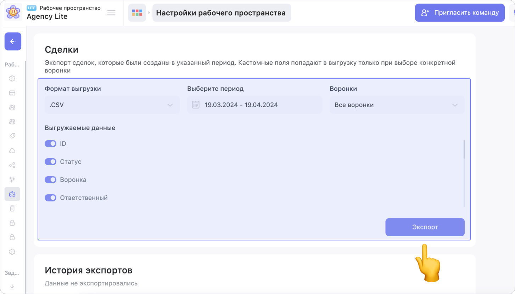Click the colorful apps grid icon

pyautogui.click(x=137, y=13)
